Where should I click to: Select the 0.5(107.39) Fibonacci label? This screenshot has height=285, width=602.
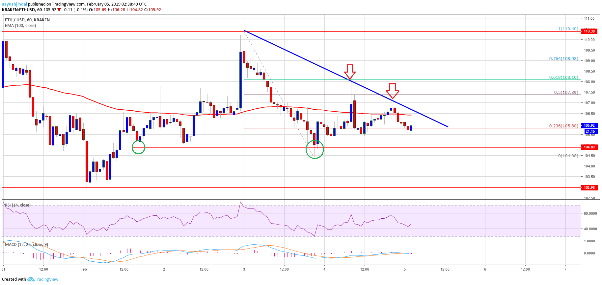pyautogui.click(x=566, y=93)
